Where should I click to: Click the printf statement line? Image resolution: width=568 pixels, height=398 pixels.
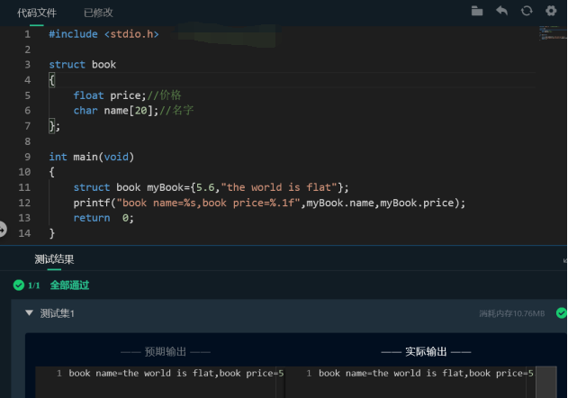pyautogui.click(x=269, y=203)
